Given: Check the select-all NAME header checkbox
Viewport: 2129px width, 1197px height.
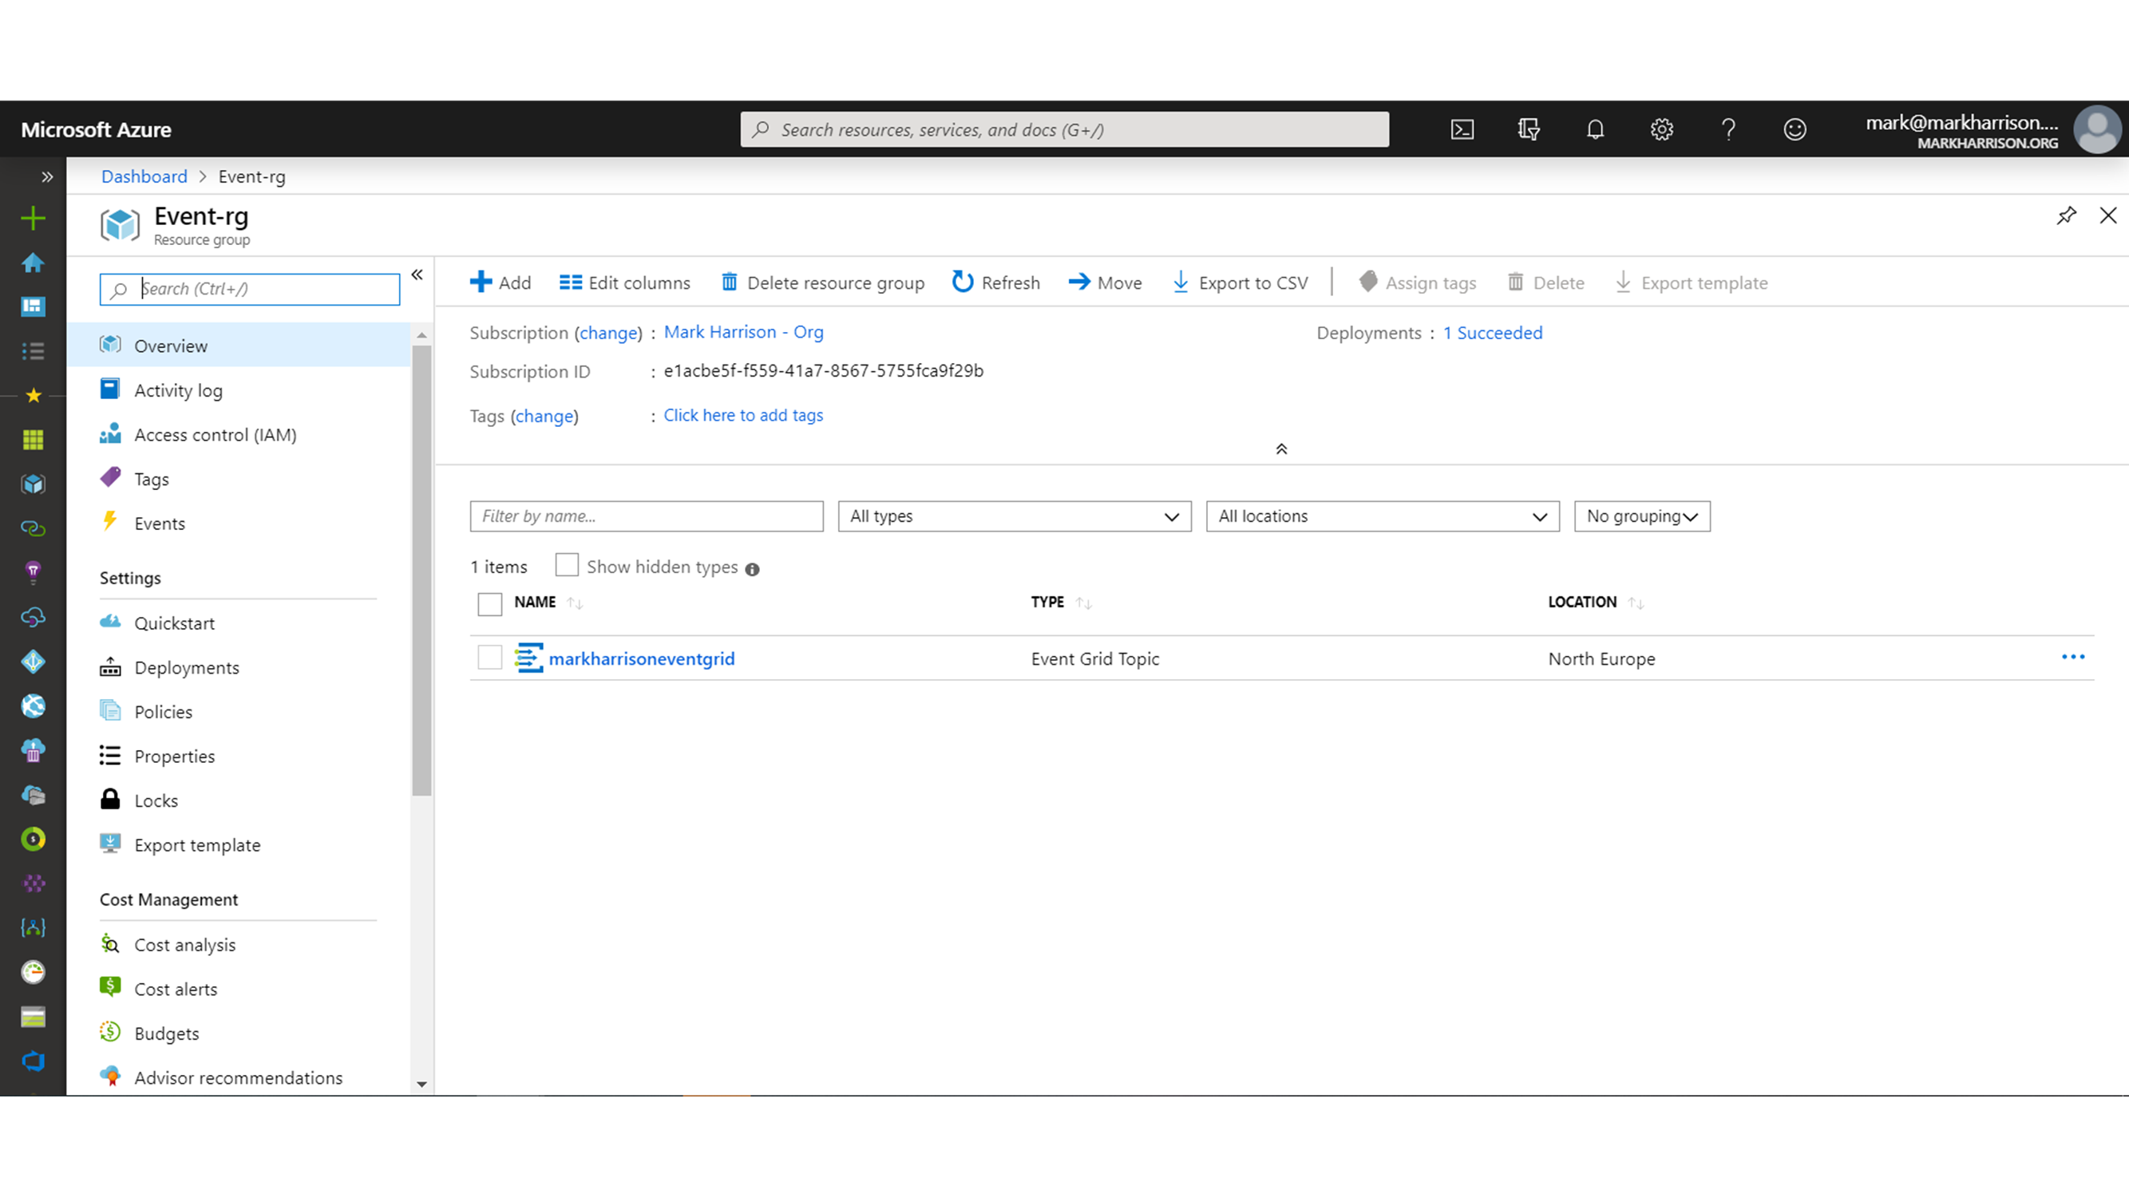Looking at the screenshot, I should coord(490,604).
